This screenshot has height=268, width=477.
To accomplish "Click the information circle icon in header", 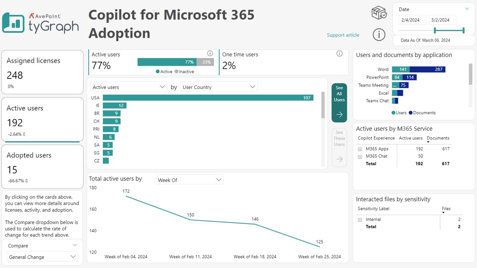I will click(379, 35).
